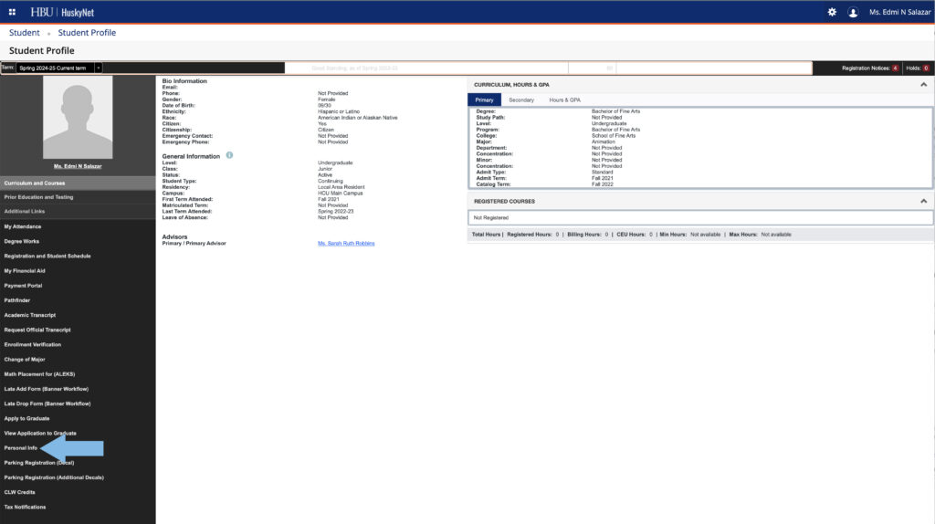Viewport: 935px width, 524px height.
Task: Click the Holds count indicator
Action: 926,68
